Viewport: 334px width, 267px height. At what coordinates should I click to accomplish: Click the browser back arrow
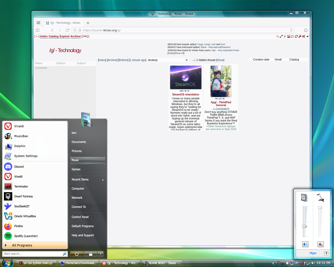click(x=52, y=30)
